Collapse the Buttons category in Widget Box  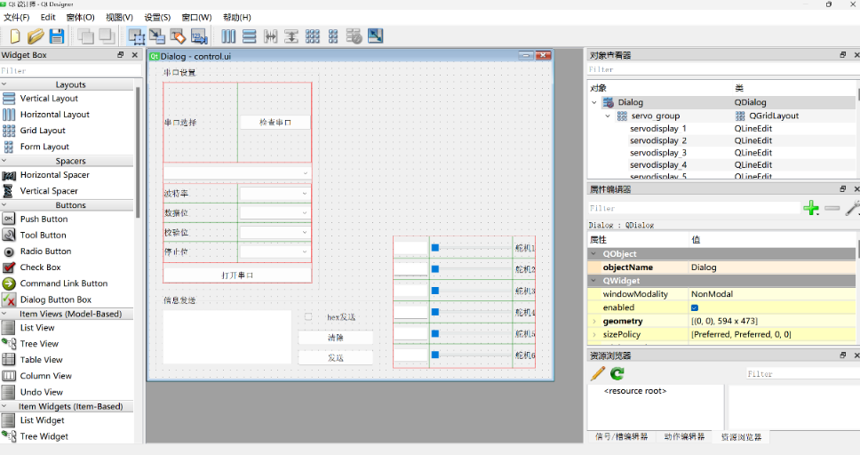point(4,204)
